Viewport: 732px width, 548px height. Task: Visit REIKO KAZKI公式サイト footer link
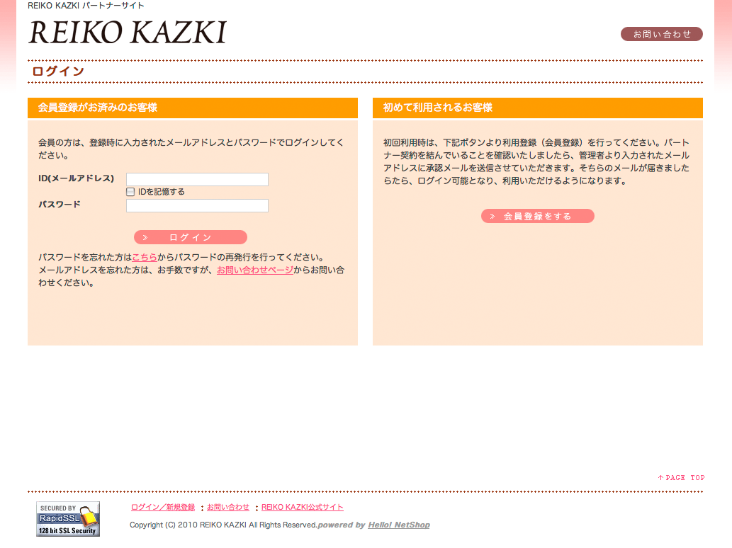click(303, 508)
